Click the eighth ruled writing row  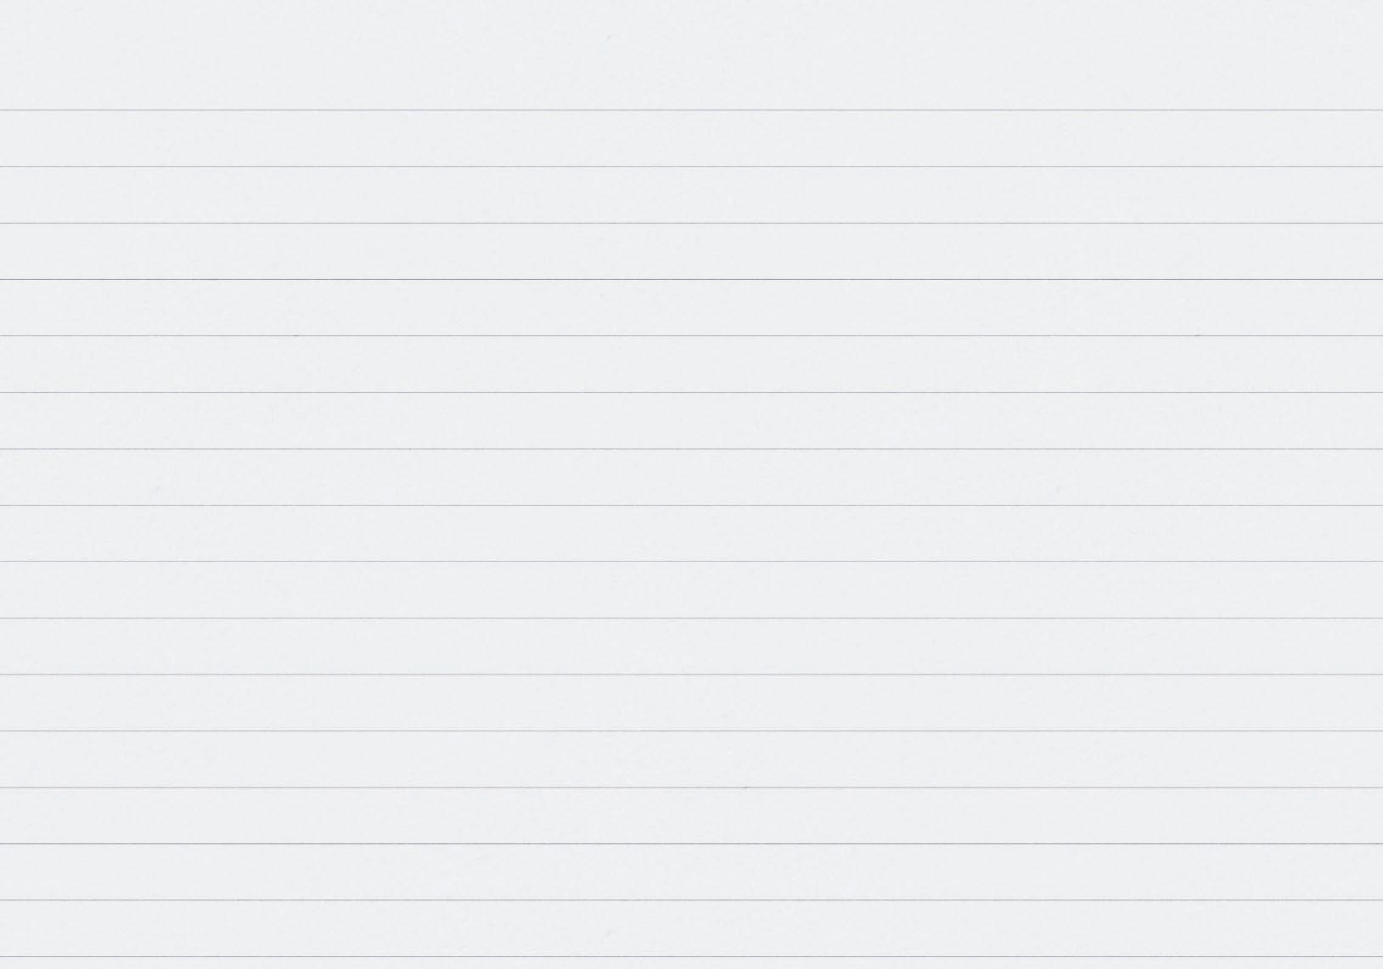(691, 533)
